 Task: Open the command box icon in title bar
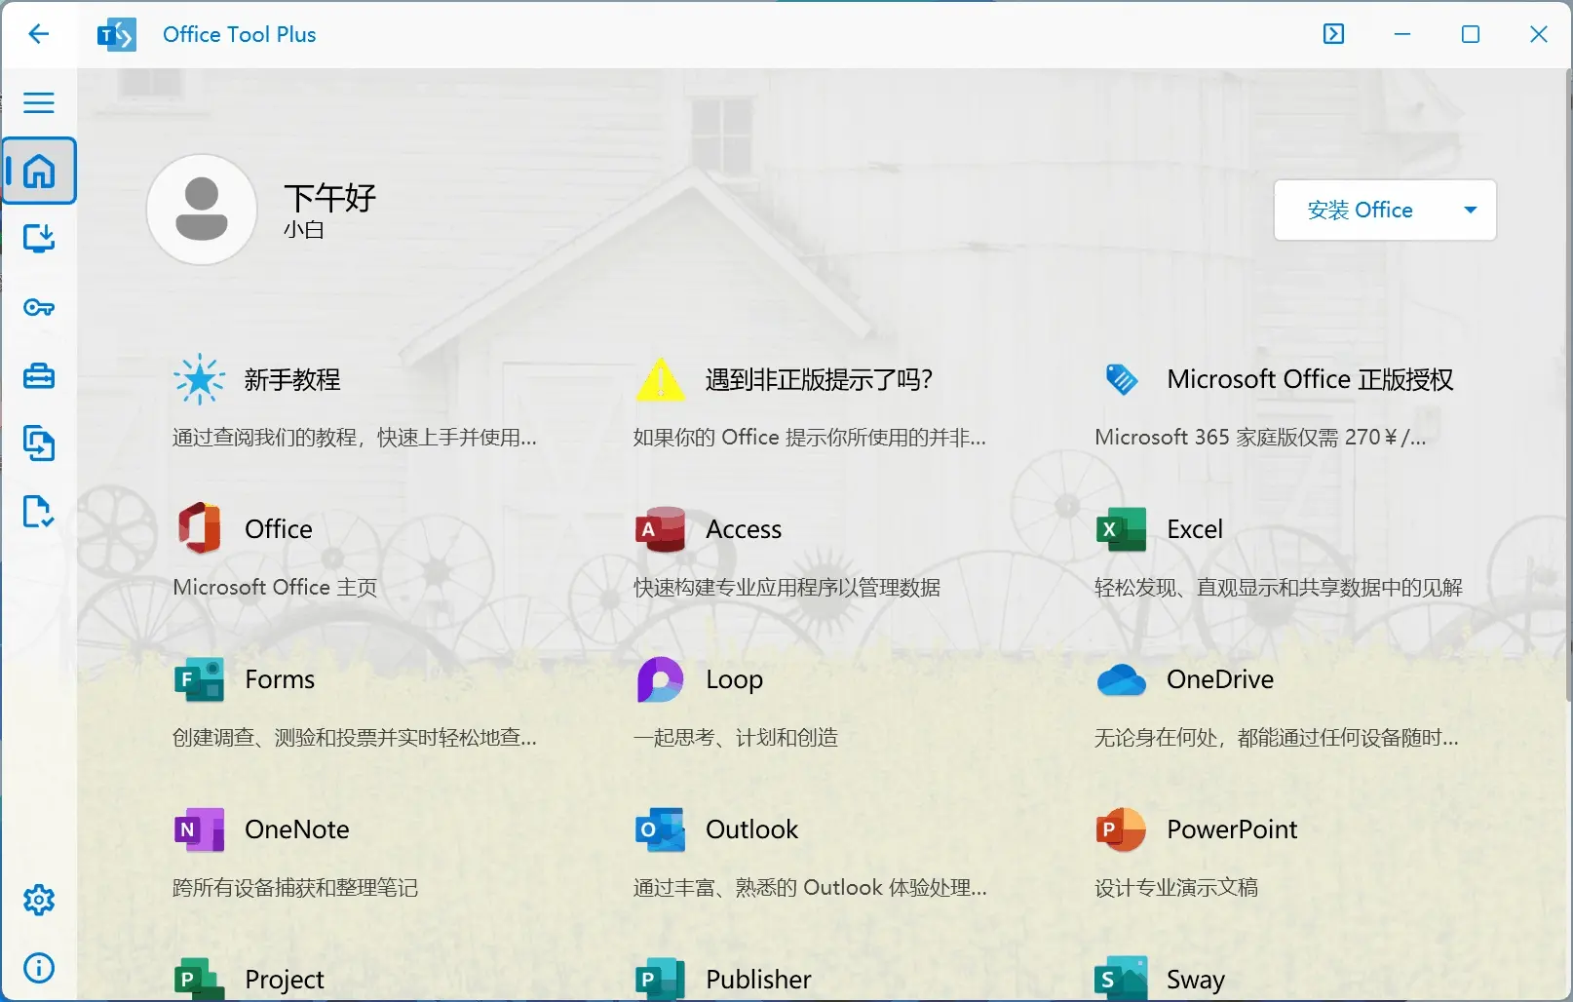tap(1333, 34)
